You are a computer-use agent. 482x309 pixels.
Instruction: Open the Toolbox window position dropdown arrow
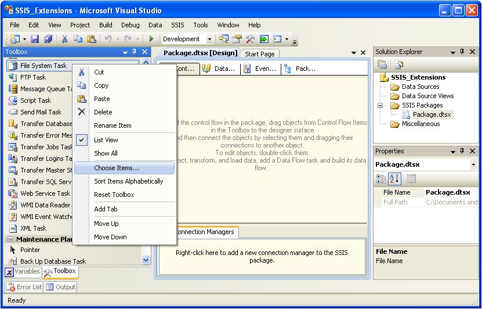[x=125, y=52]
